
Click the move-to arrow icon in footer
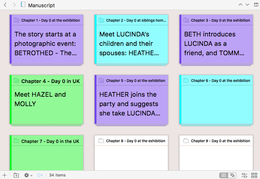[40, 175]
